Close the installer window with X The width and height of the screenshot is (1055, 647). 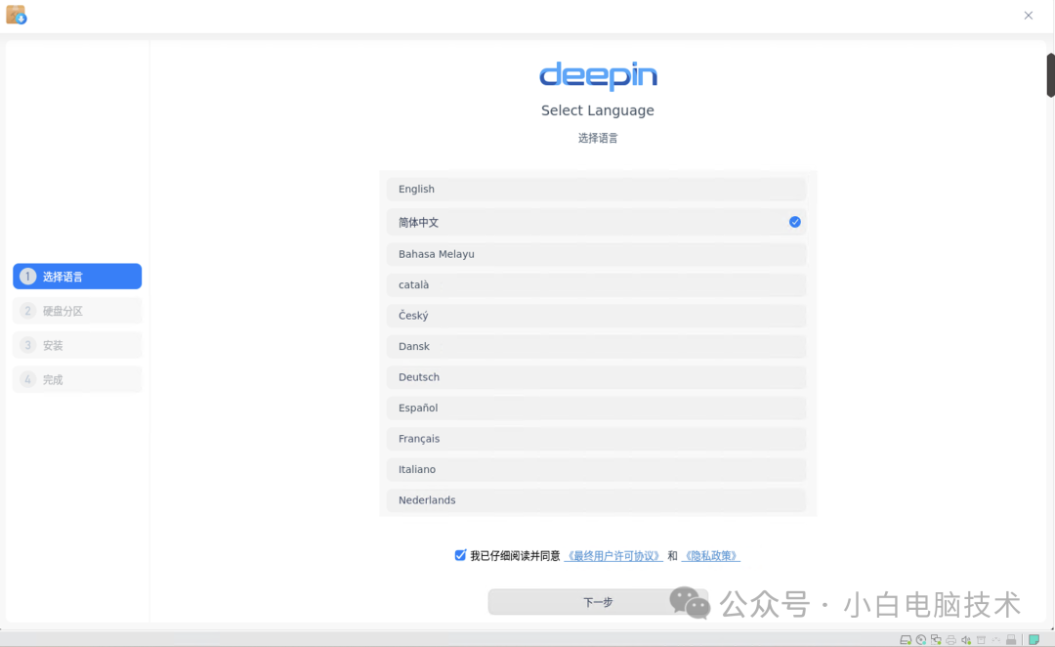point(1028,15)
